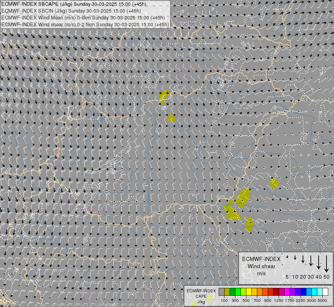Select the 30 m/s wind shear arrow
Image resolution: width=334 pixels, height=307 pixels.
click(311, 261)
